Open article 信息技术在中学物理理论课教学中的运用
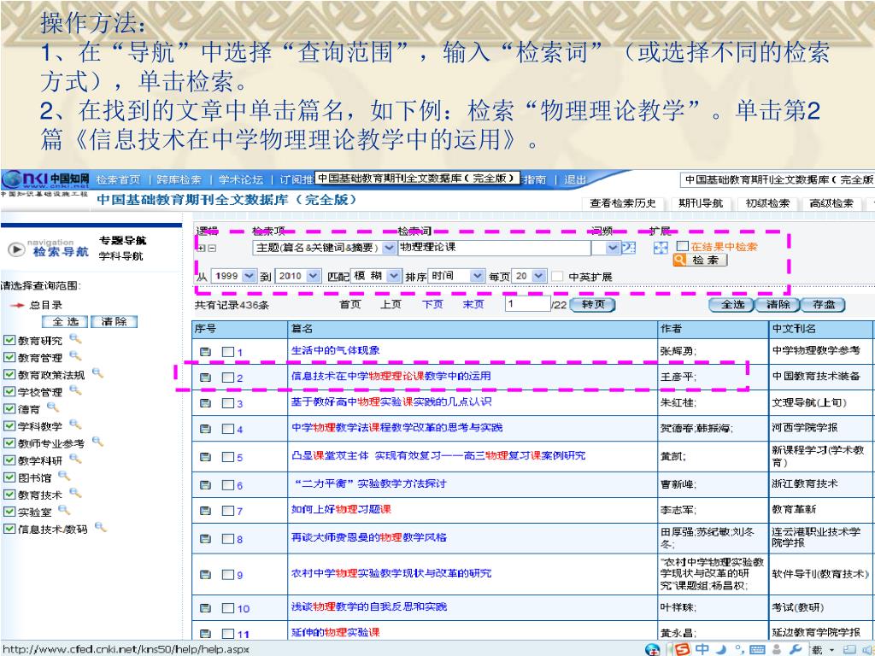 click(x=391, y=376)
